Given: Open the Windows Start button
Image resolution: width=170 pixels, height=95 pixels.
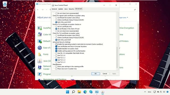Looking at the screenshot, I should (67, 92).
